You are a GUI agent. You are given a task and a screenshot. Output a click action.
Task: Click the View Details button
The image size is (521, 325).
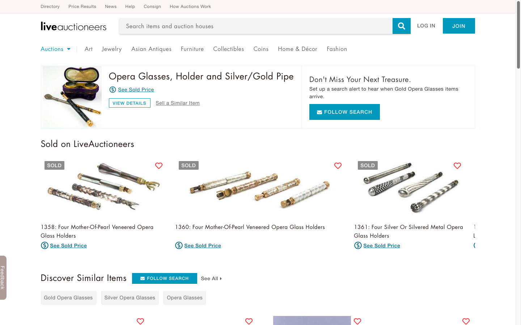[x=130, y=103]
